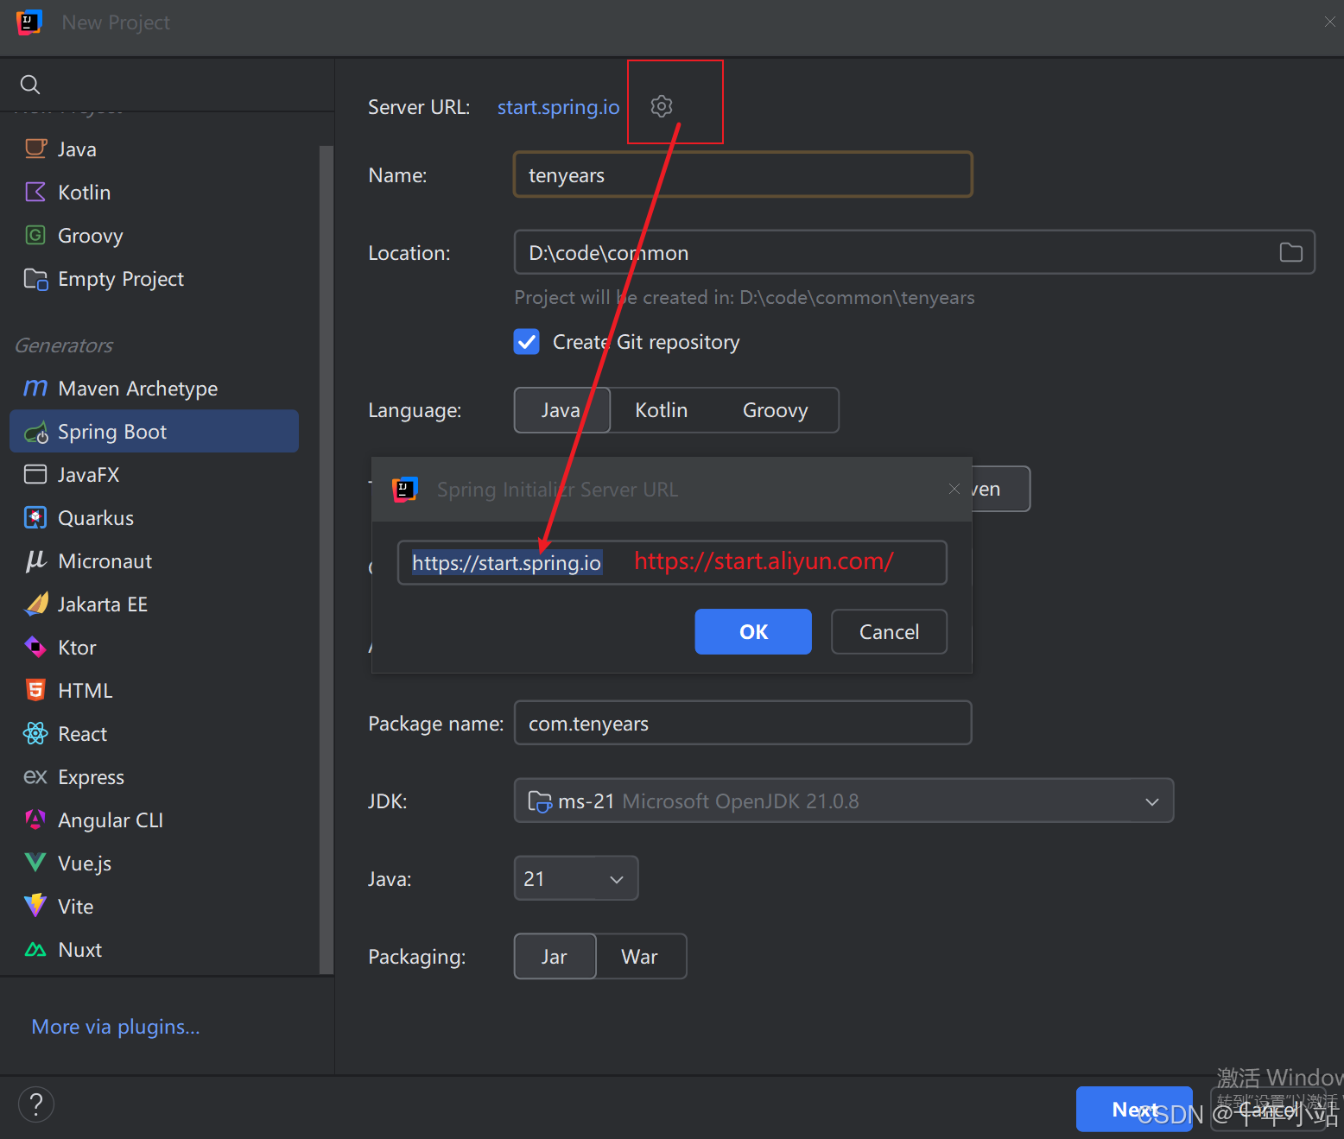Click IntelliJ logo in Server URL dialog
Screen dimensions: 1344x1139
(x=405, y=490)
